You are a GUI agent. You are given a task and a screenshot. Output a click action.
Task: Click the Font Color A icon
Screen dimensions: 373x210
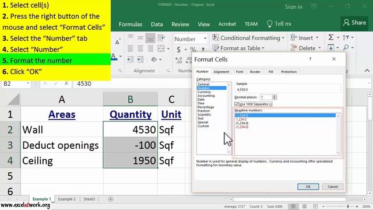114,57
